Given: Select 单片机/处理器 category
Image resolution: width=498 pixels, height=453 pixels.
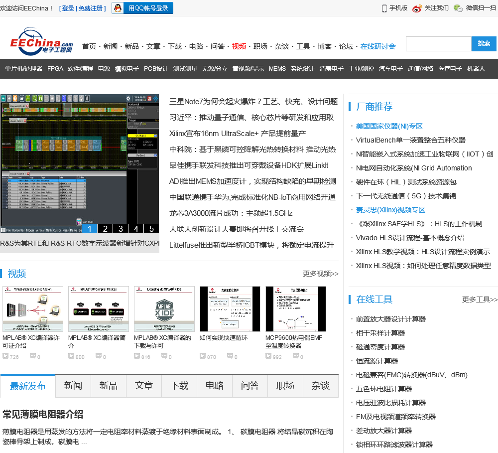Looking at the screenshot, I should pos(23,69).
